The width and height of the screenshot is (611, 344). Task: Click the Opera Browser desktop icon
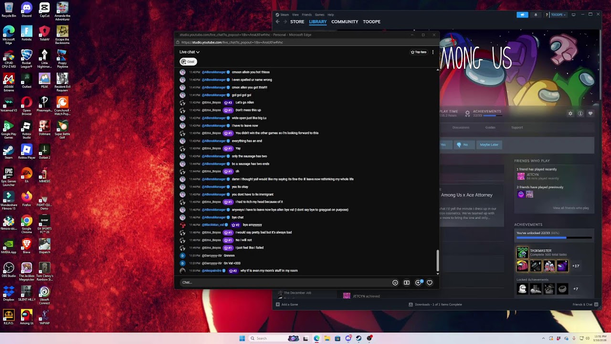[x=26, y=106]
